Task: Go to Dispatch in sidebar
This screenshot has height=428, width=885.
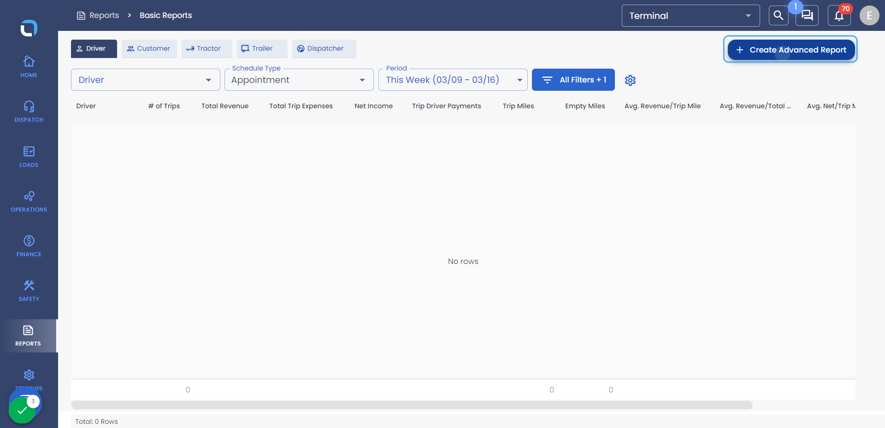Action: pyautogui.click(x=29, y=111)
